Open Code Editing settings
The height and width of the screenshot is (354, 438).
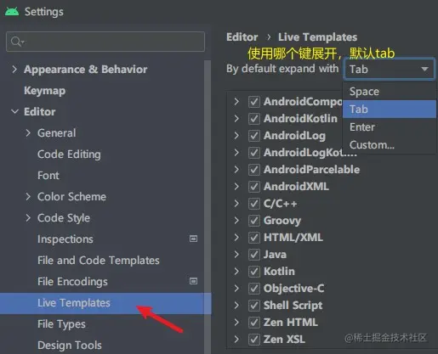(x=69, y=155)
